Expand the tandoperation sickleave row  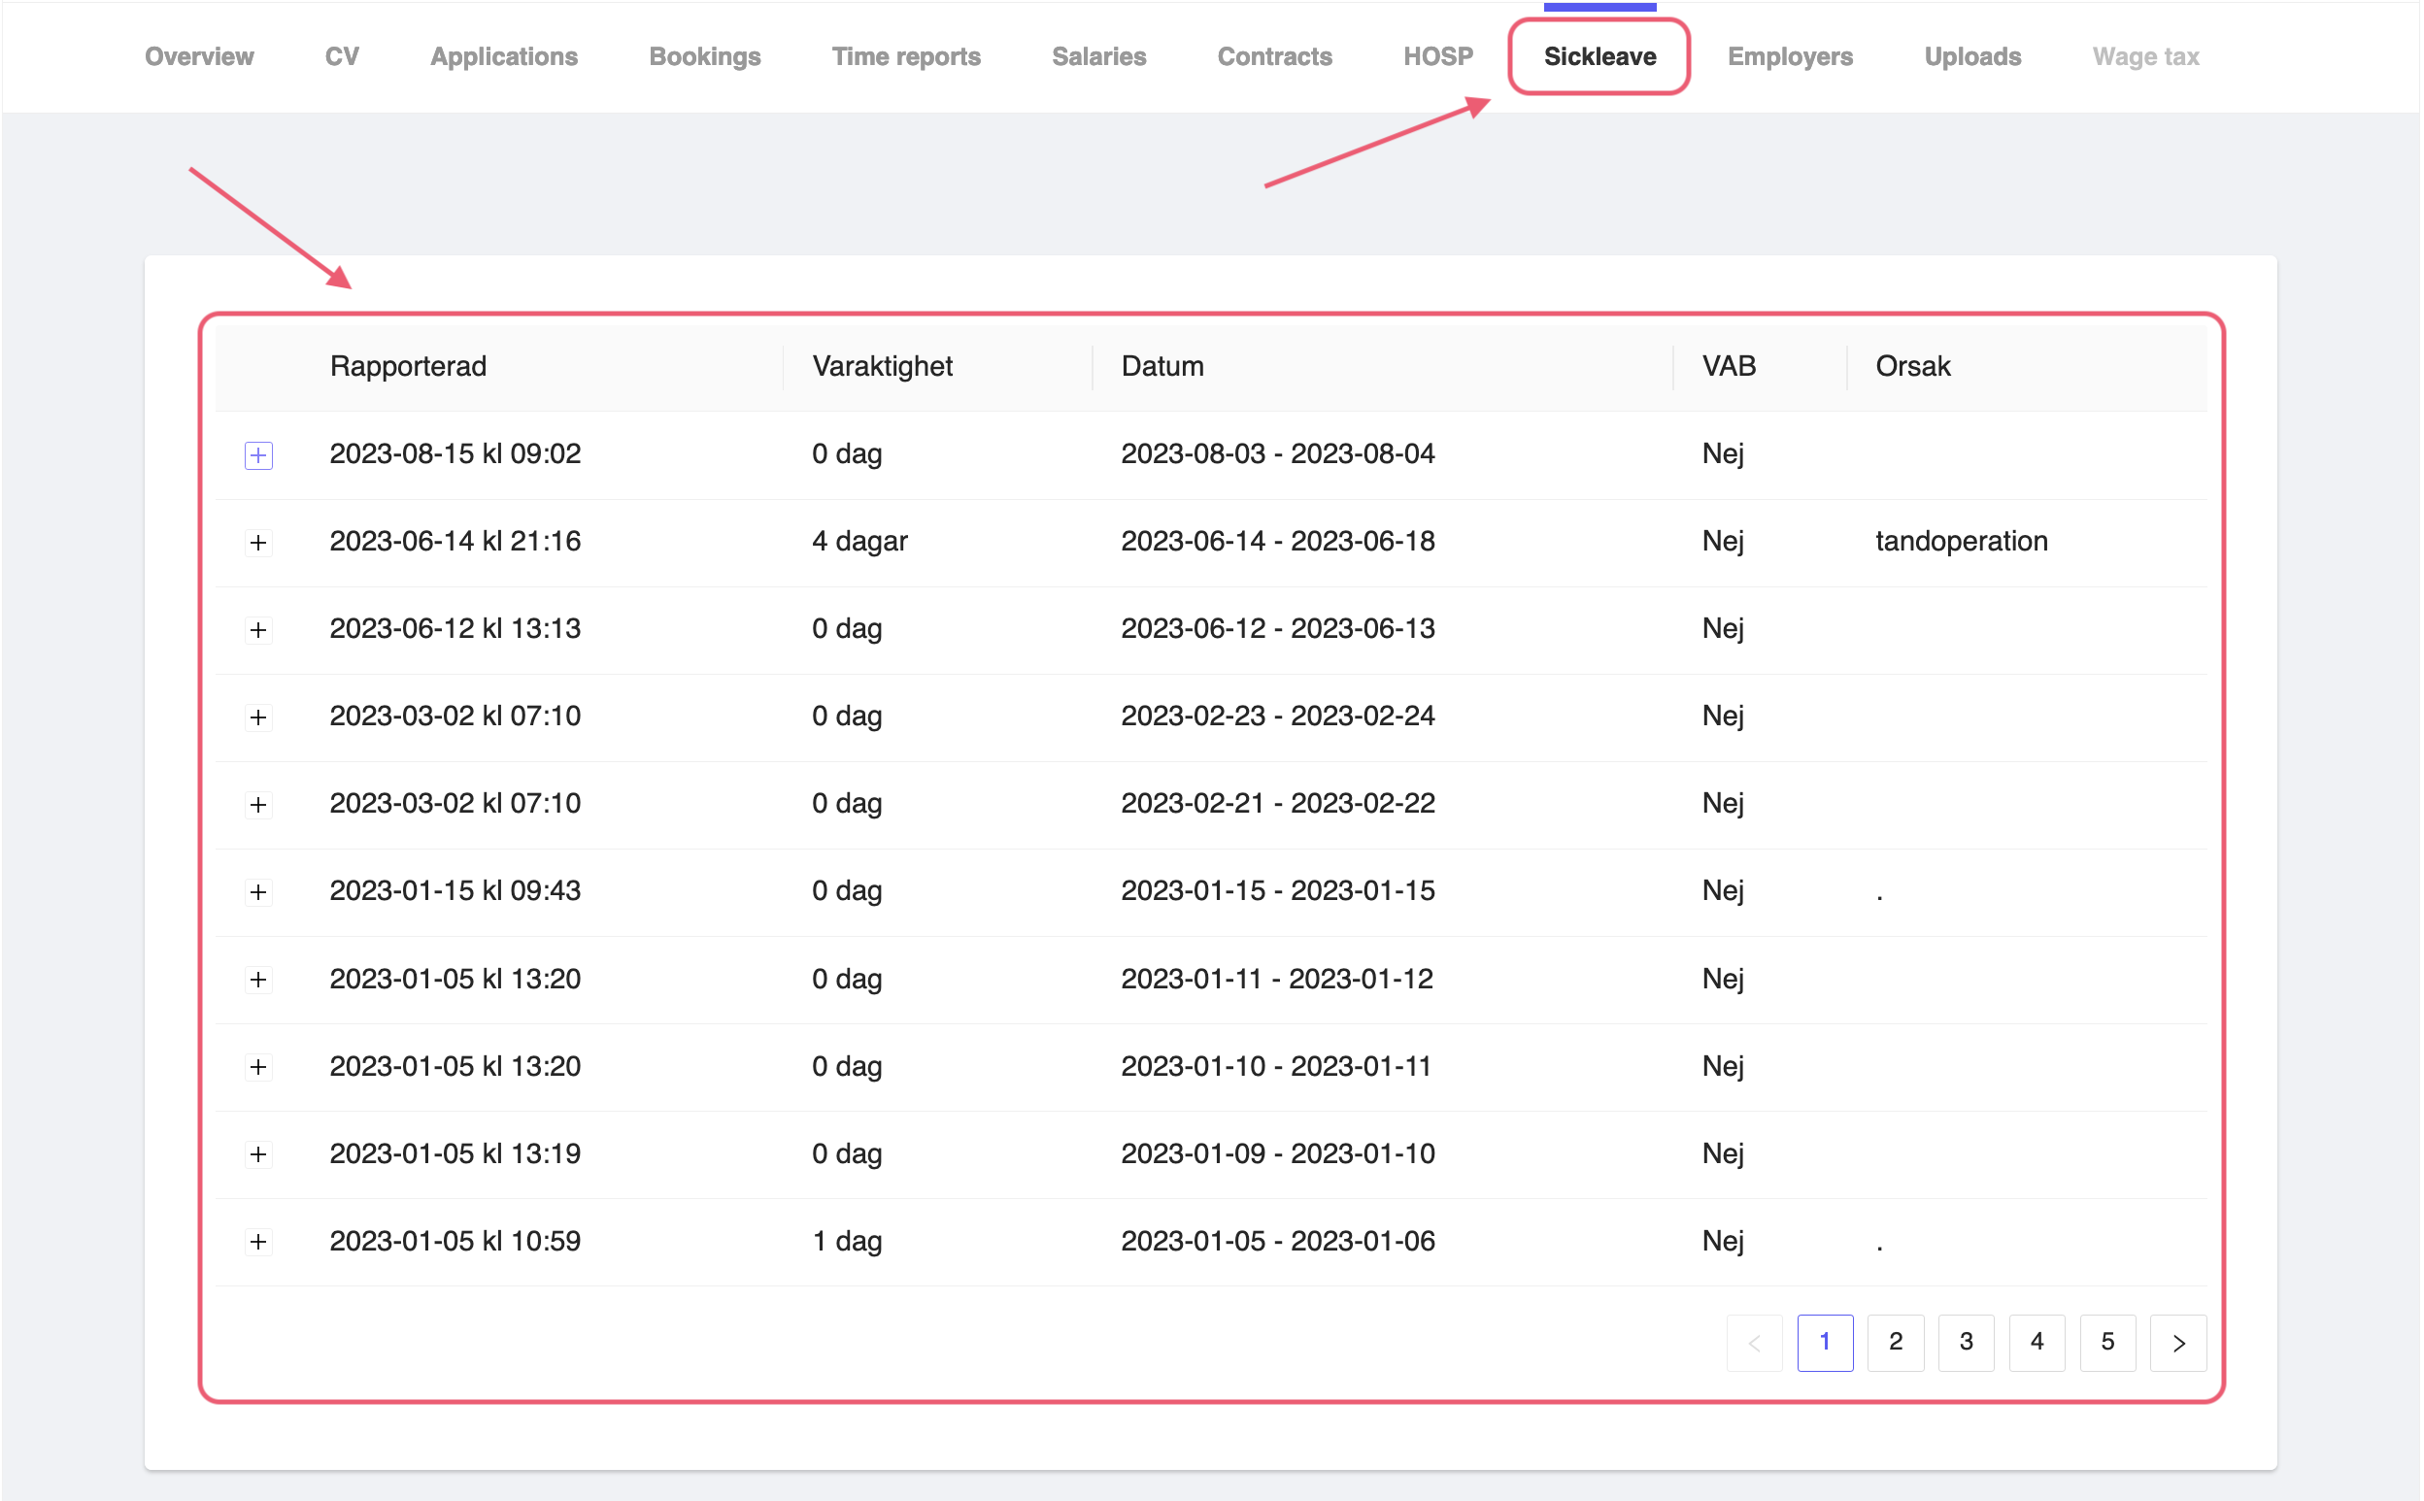tap(259, 543)
